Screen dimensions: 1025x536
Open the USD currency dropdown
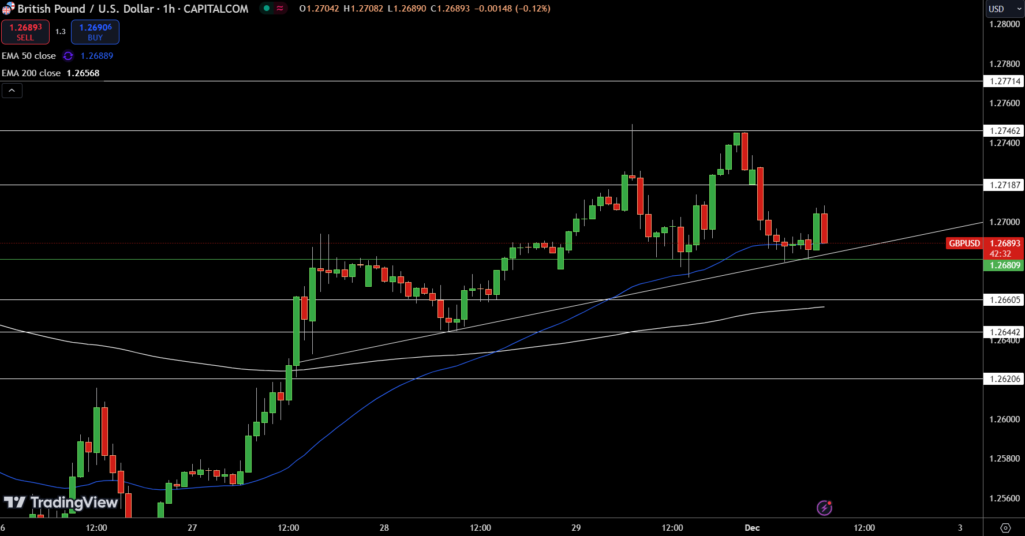pos(1004,9)
